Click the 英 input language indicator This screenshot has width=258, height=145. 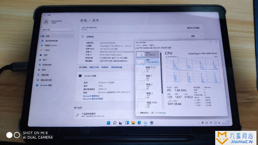pos(211,123)
